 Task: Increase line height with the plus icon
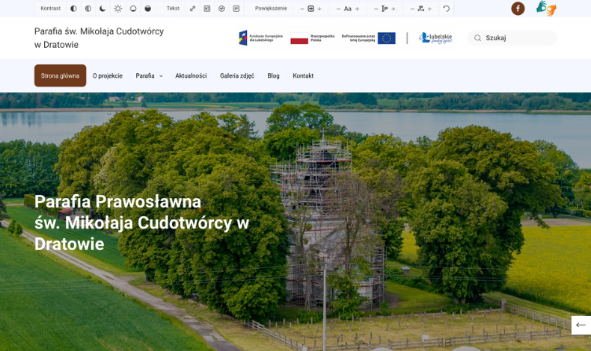click(394, 9)
